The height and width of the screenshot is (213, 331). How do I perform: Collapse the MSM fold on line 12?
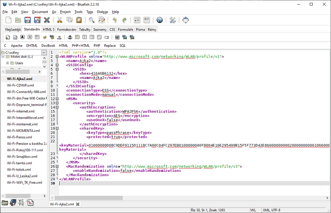(57, 99)
